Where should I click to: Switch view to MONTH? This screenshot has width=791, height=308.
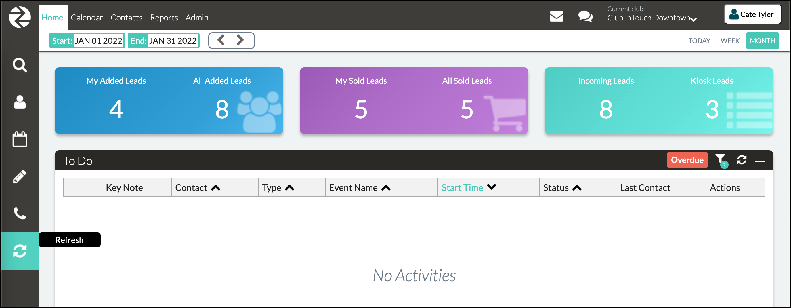763,41
